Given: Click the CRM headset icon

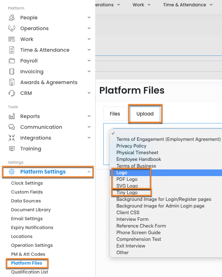Looking at the screenshot, I should point(12,93).
